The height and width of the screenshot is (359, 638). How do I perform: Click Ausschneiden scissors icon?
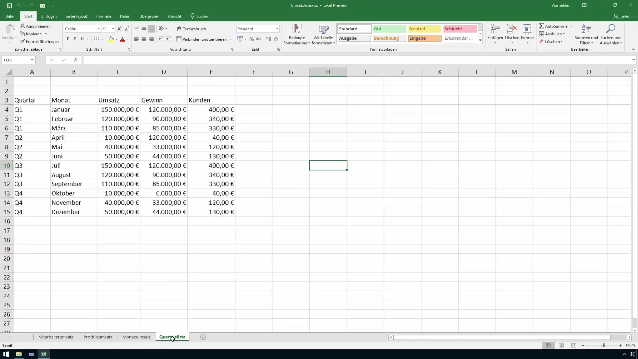pos(22,26)
